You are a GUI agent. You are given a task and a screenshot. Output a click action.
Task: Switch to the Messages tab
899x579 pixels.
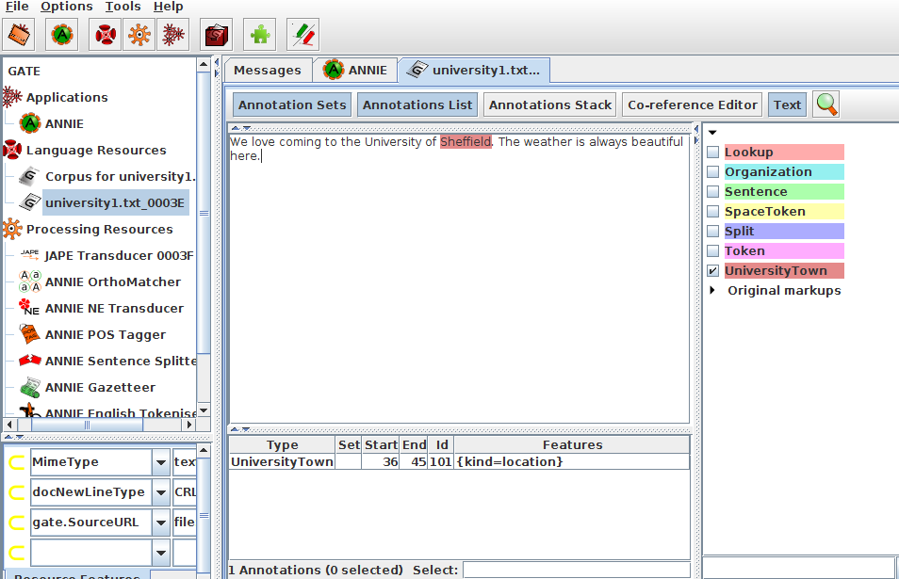(x=267, y=71)
